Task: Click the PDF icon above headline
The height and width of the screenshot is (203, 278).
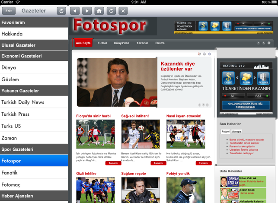Action: tap(199, 54)
